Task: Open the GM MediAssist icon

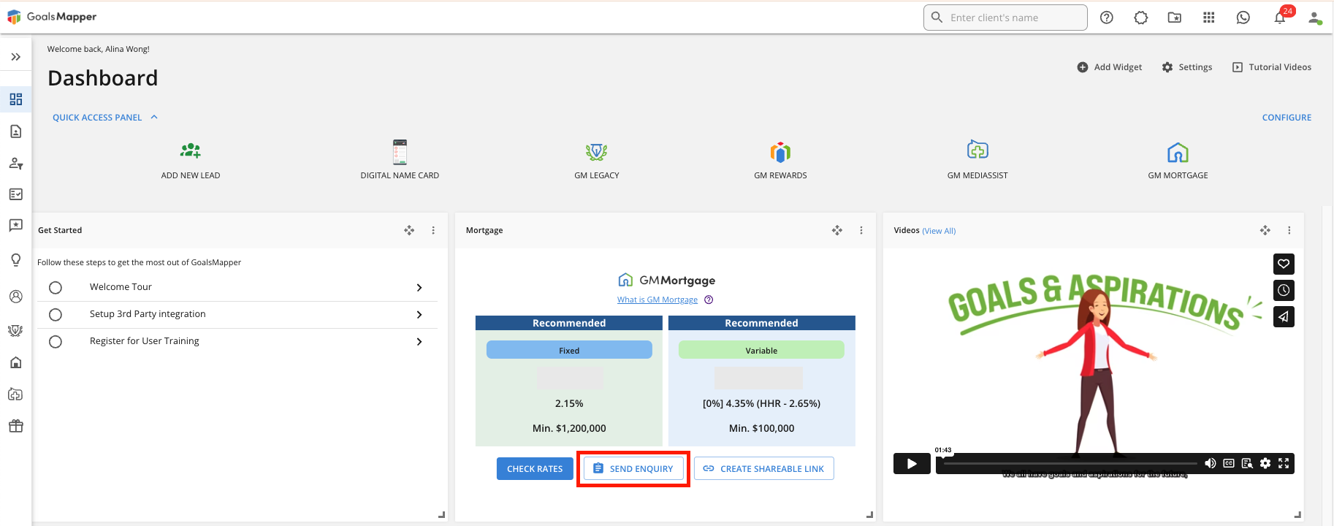Action: tap(977, 150)
